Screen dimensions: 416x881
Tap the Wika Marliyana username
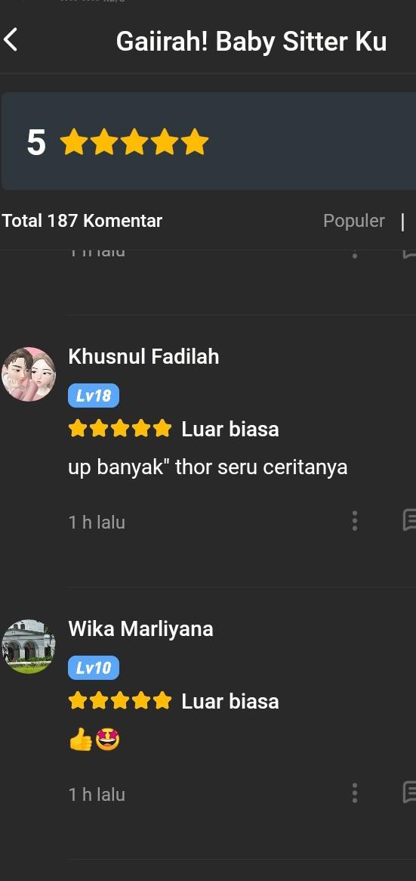pyautogui.click(x=140, y=628)
